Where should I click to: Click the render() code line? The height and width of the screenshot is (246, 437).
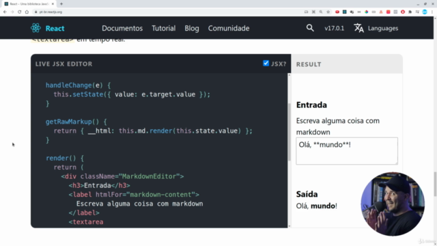(x=65, y=158)
